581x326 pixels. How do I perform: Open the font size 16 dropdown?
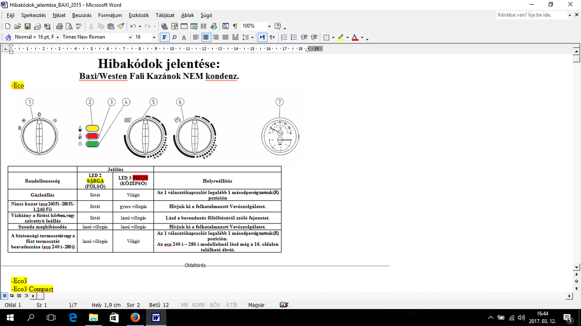tap(154, 37)
